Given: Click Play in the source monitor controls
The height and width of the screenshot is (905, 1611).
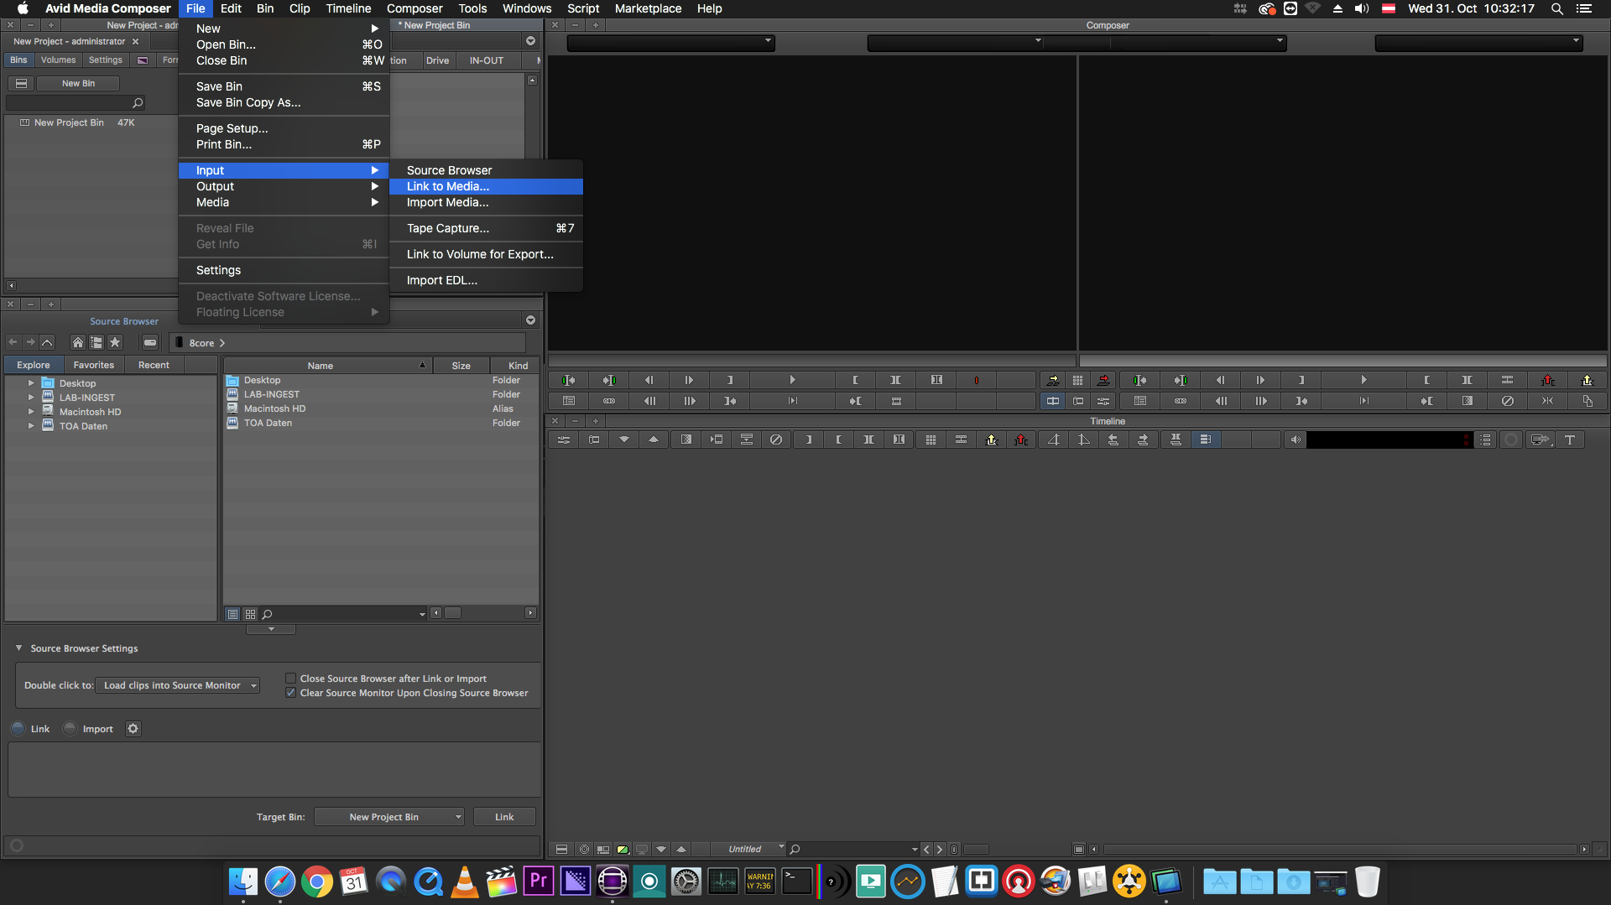Looking at the screenshot, I should (x=792, y=380).
